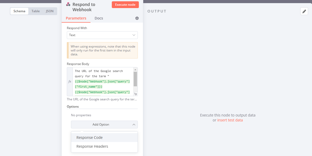Click the Respond to Webhook node icon
The width and height of the screenshot is (312, 156).
pyautogui.click(x=68, y=4)
